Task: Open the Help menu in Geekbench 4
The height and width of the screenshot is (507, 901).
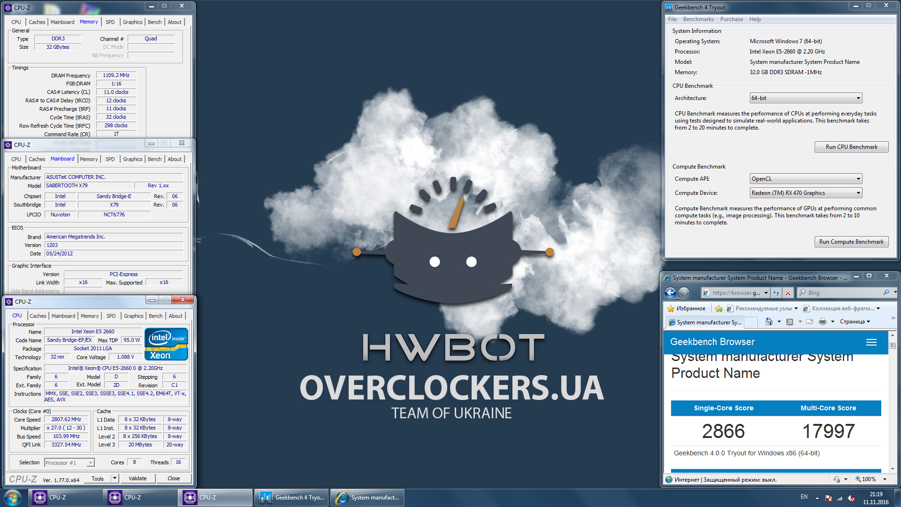Action: 755,19
